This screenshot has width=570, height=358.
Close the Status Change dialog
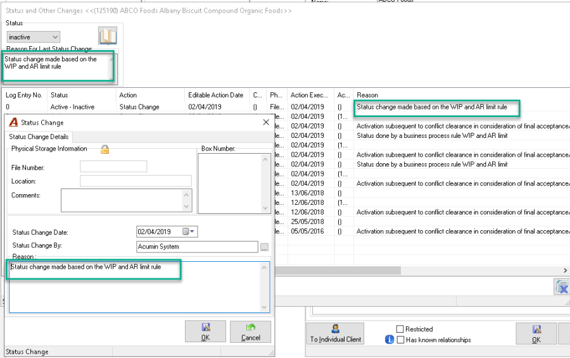coord(266,122)
